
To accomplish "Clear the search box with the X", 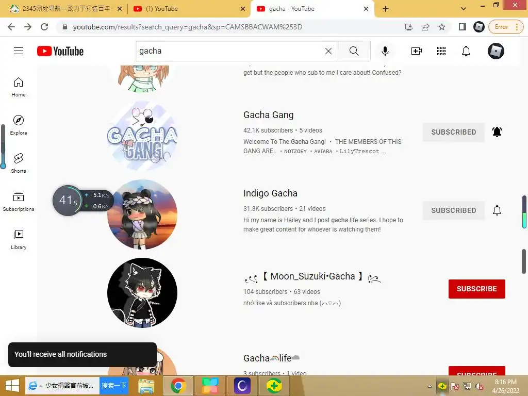I will coord(328,51).
